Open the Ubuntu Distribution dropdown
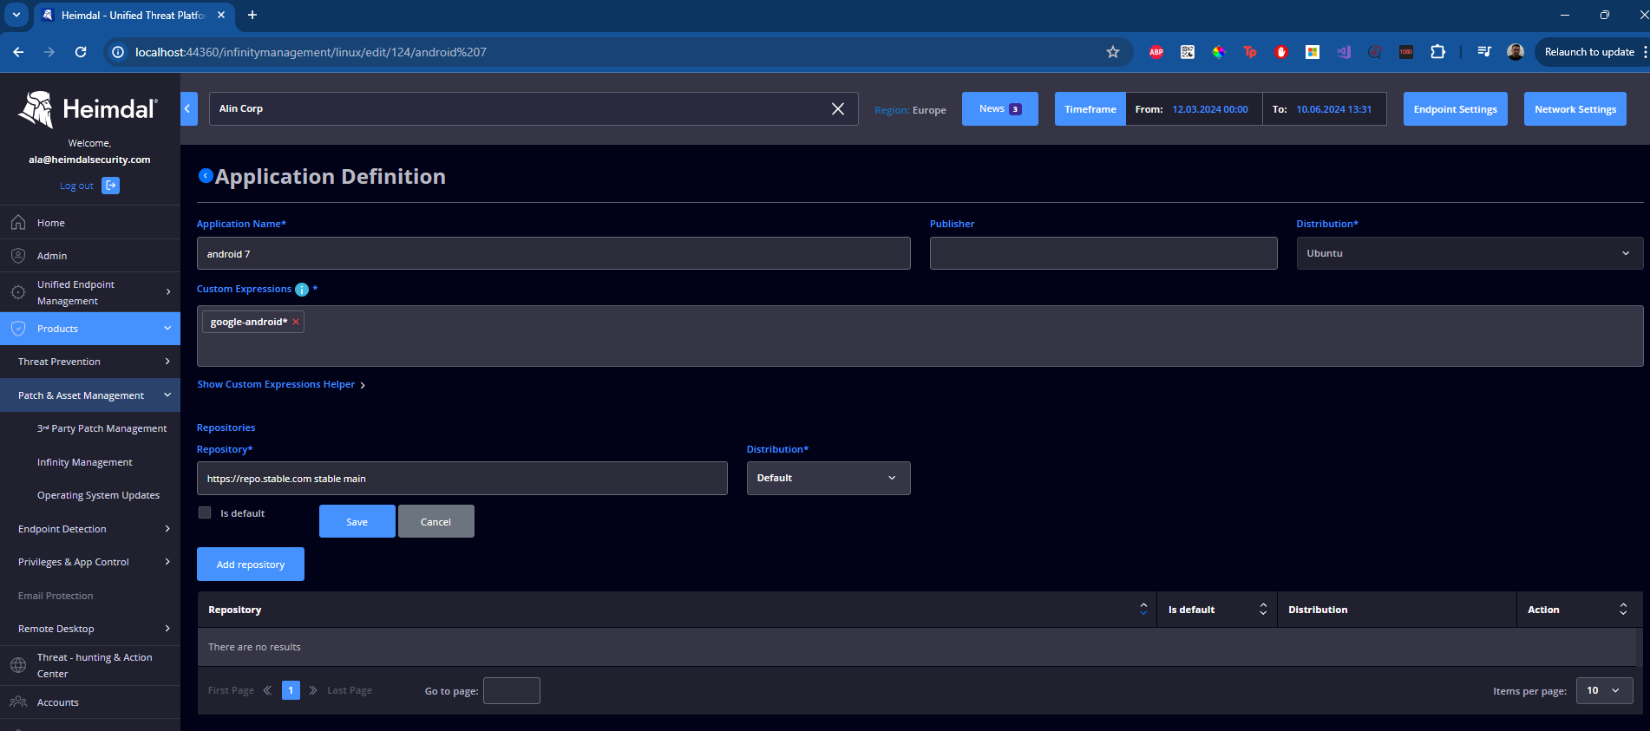 coord(1470,253)
